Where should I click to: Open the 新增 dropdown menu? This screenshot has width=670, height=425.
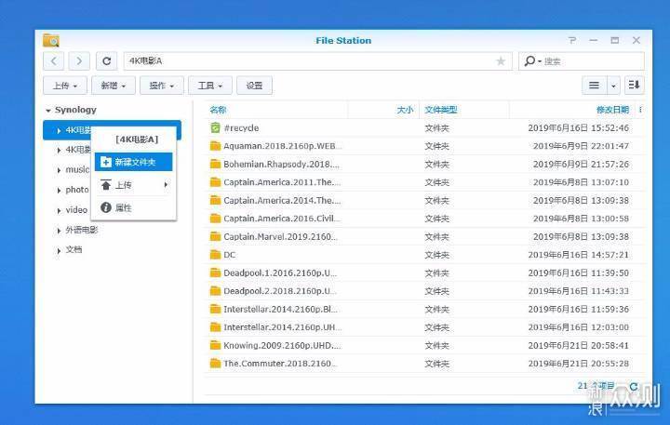click(x=114, y=86)
